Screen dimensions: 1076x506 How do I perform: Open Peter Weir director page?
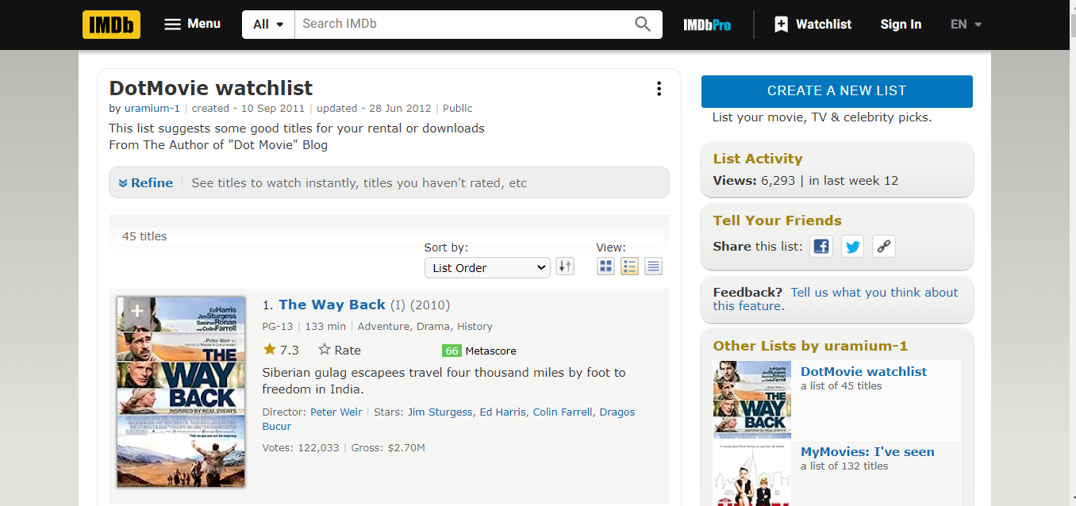336,412
